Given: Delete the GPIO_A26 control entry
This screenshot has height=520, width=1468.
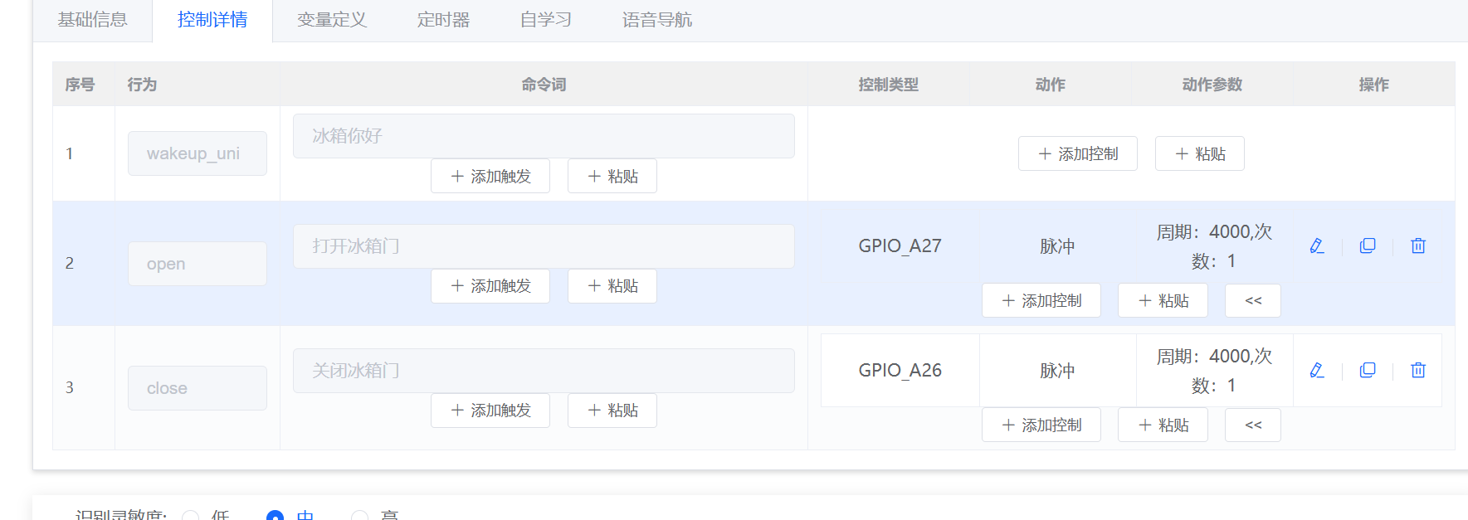Looking at the screenshot, I should click(1418, 371).
